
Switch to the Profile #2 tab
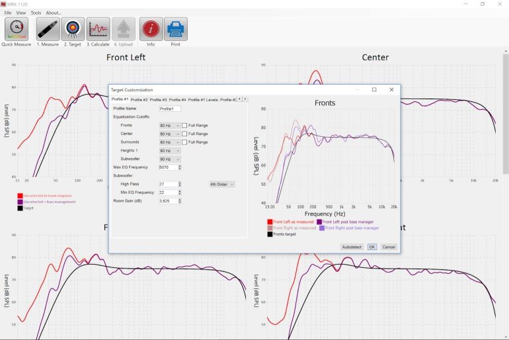139,100
